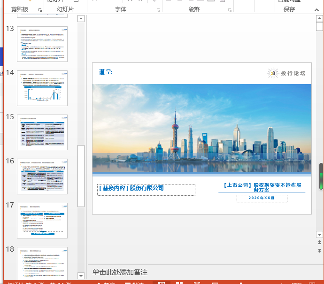
Task: Go to next slide double-arrow button
Action: coord(319,250)
